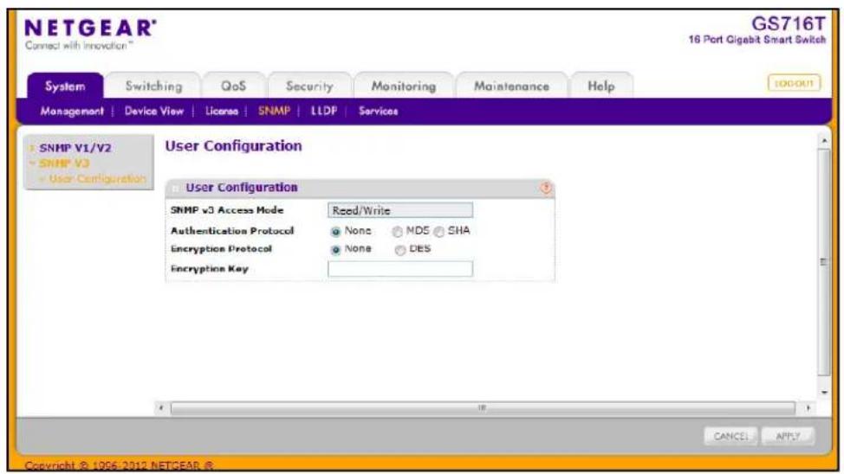The image size is (844, 474).
Task: Select MD5 authentication protocol
Action: click(397, 232)
